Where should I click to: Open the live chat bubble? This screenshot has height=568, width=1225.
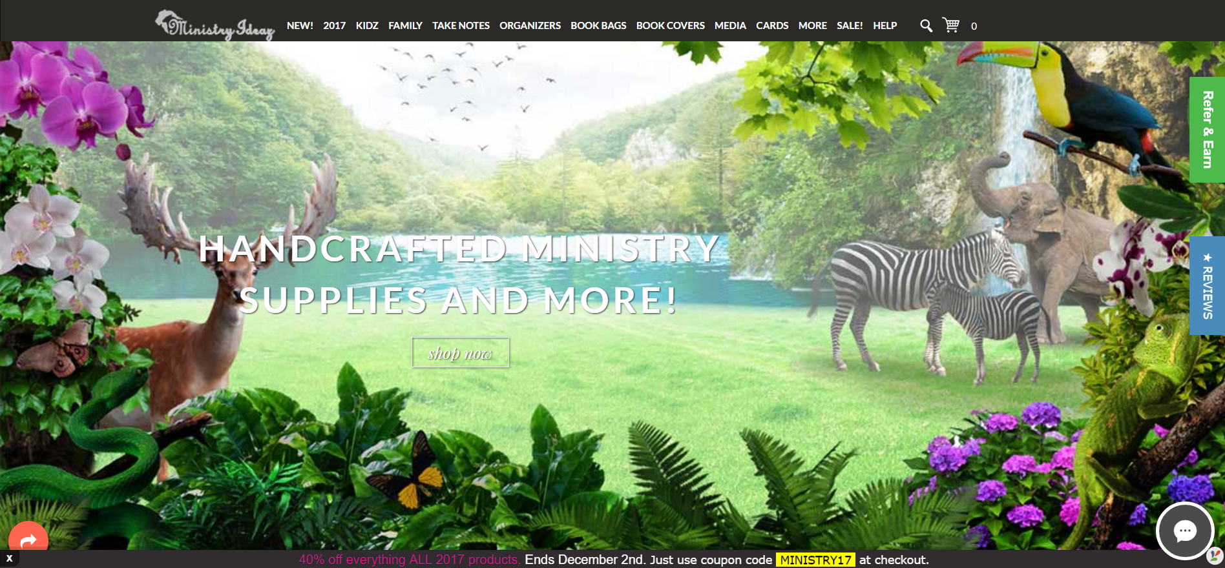1184,531
